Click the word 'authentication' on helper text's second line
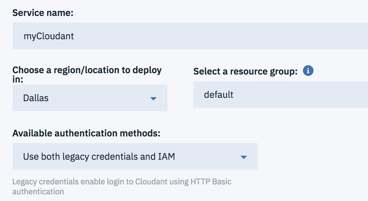 click(x=38, y=192)
